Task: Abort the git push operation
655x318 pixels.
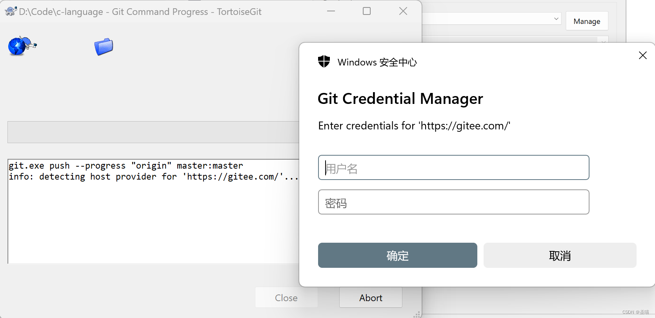Action: point(371,298)
